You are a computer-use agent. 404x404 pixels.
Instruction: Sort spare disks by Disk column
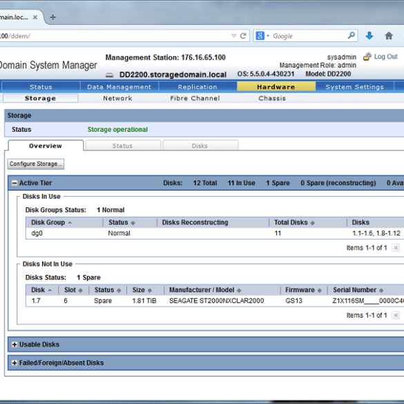click(41, 290)
